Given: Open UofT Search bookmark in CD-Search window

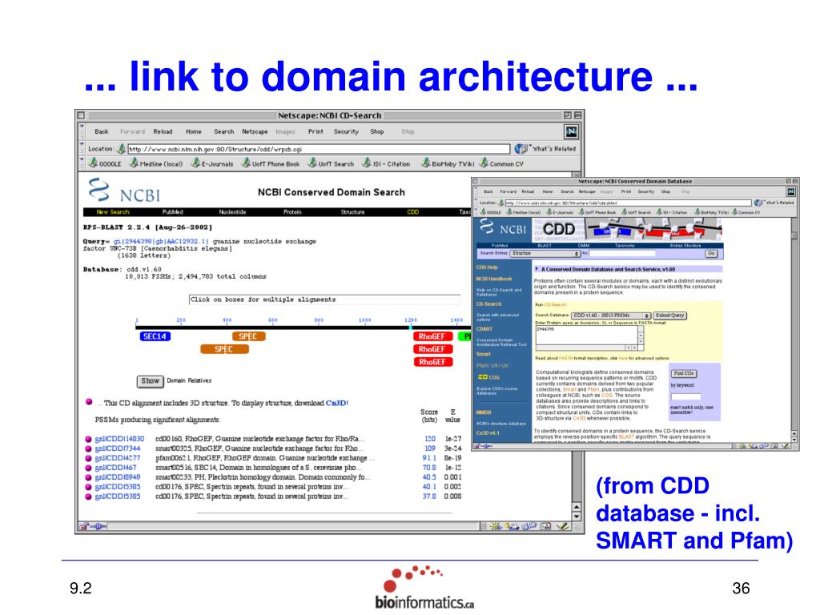Looking at the screenshot, I should tap(331, 163).
